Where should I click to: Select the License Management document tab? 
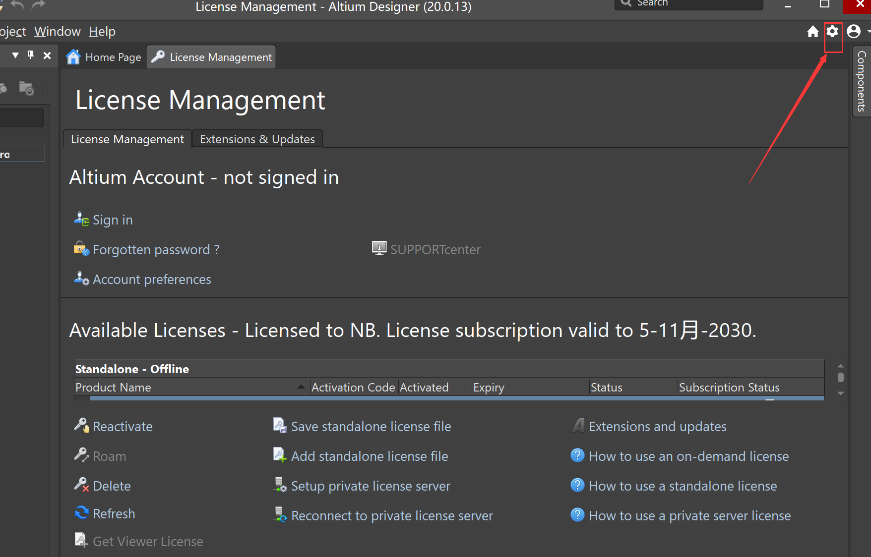tap(211, 57)
